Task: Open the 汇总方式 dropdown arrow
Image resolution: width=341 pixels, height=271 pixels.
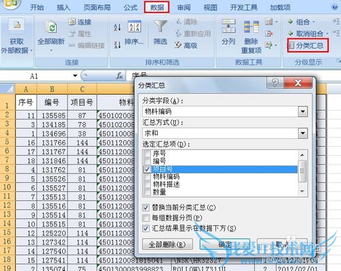Action: 303,133
